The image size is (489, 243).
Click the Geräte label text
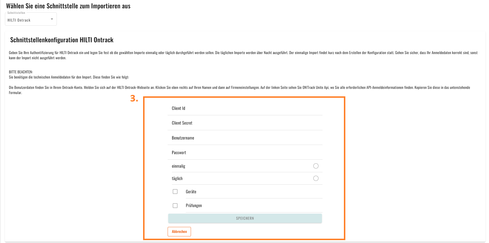[x=191, y=192]
